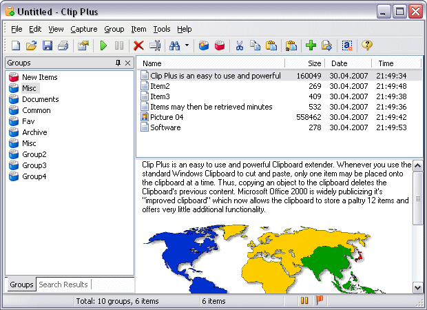Click the preview pane scrollbar thumb
The width and height of the screenshot is (427, 310).
418,199
